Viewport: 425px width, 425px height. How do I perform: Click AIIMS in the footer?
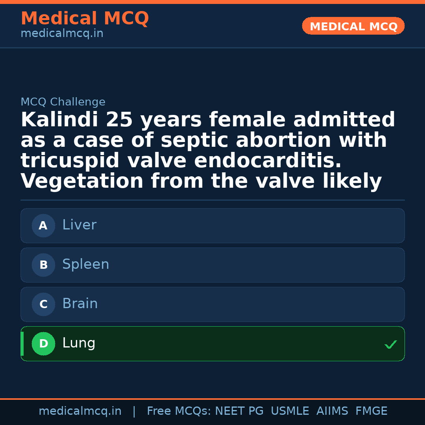332,411
